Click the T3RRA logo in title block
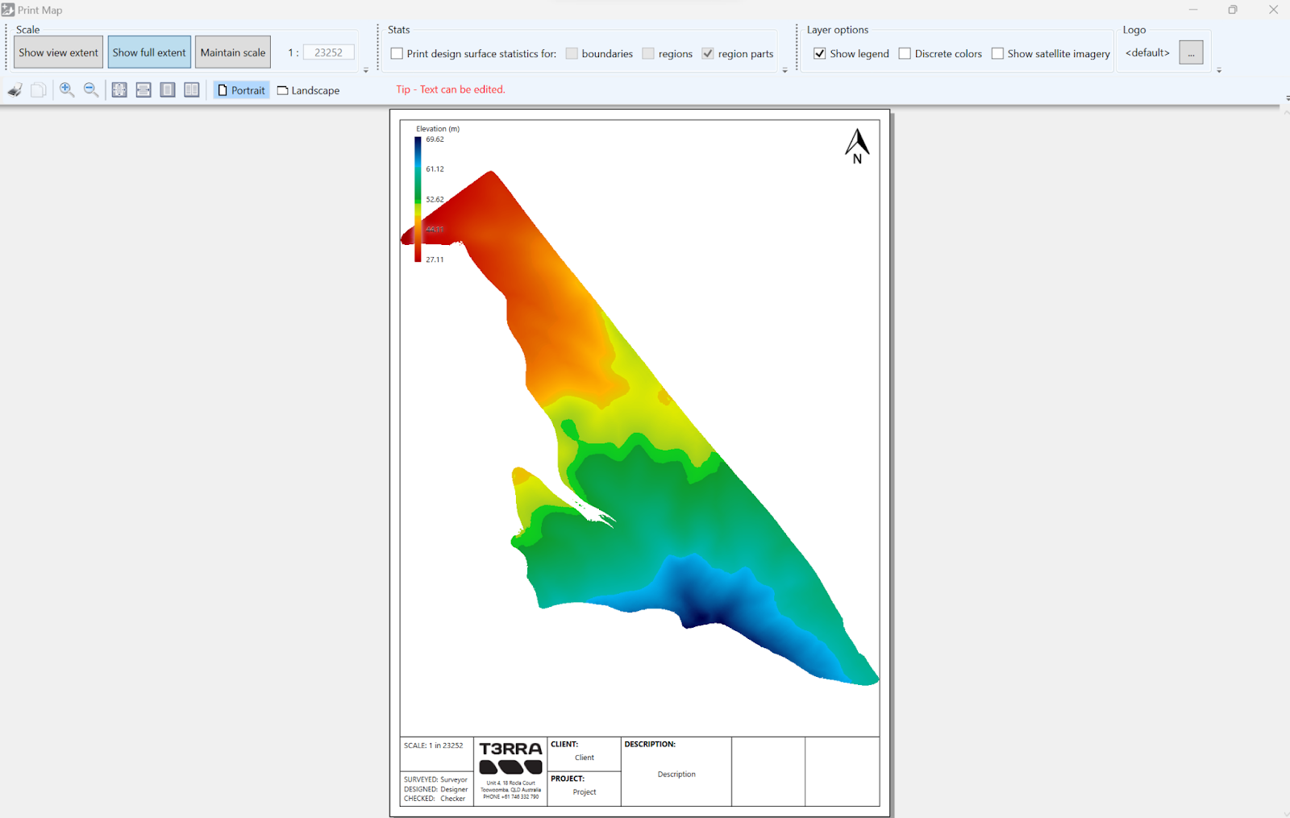This screenshot has height=818, width=1290. point(510,758)
